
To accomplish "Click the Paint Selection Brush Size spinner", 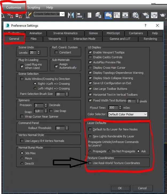I will click(67, 94).
